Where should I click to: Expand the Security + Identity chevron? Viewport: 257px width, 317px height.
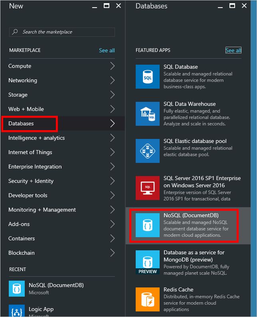click(x=113, y=181)
